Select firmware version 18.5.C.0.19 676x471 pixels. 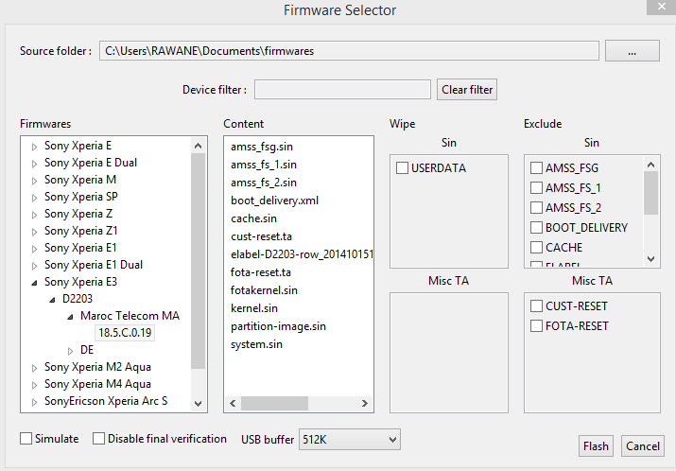click(x=125, y=333)
